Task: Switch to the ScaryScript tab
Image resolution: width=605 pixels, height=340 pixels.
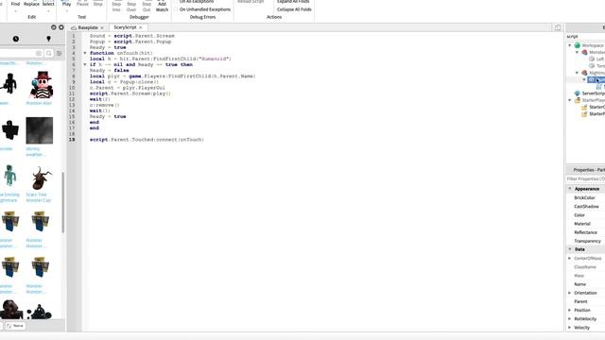Action: (125, 27)
